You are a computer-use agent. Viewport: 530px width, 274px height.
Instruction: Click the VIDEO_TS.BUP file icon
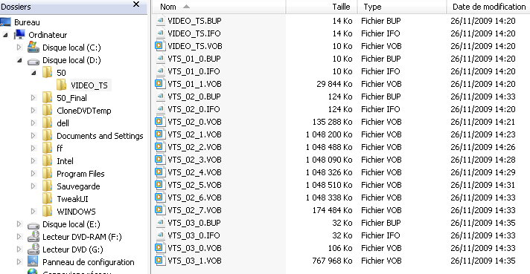[160, 21]
